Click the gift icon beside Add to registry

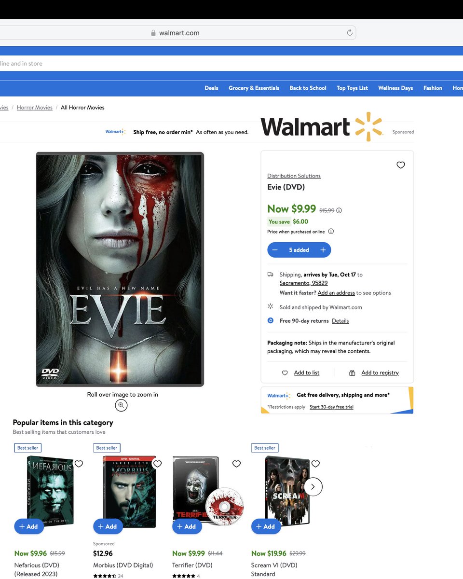click(352, 372)
